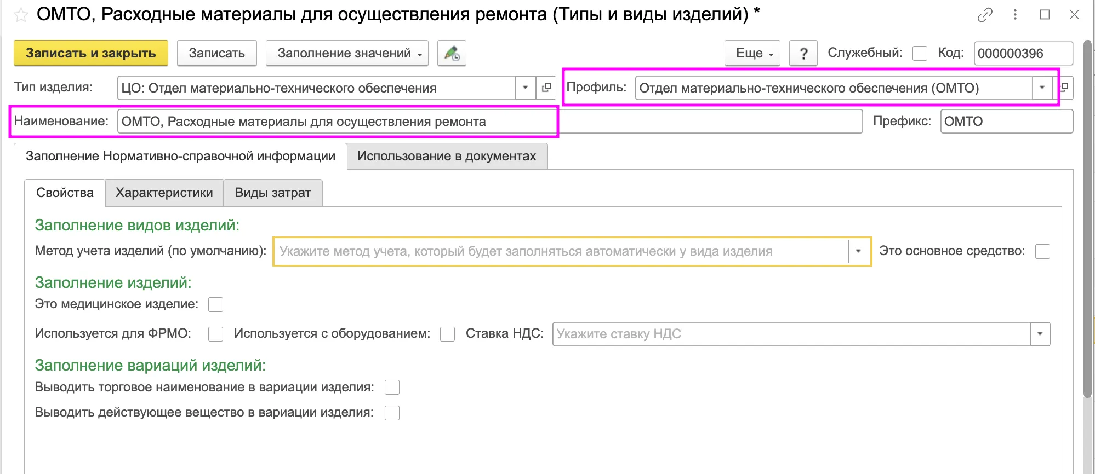Switch to Использование в документах tab
The width and height of the screenshot is (1095, 474).
pos(447,156)
